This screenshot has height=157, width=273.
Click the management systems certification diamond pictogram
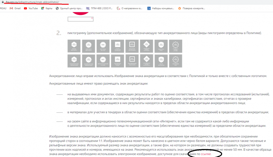tap(147, 46)
